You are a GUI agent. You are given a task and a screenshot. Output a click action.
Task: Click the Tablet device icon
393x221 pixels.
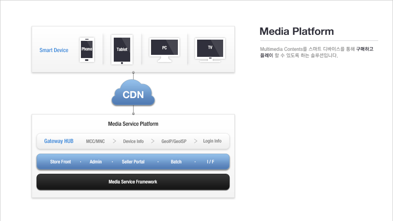tap(122, 50)
